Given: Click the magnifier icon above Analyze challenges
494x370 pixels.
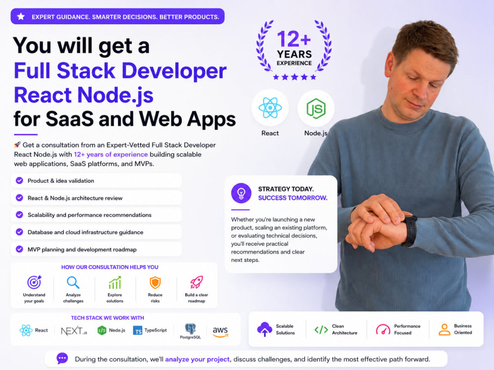Looking at the screenshot, I should pos(73,283).
